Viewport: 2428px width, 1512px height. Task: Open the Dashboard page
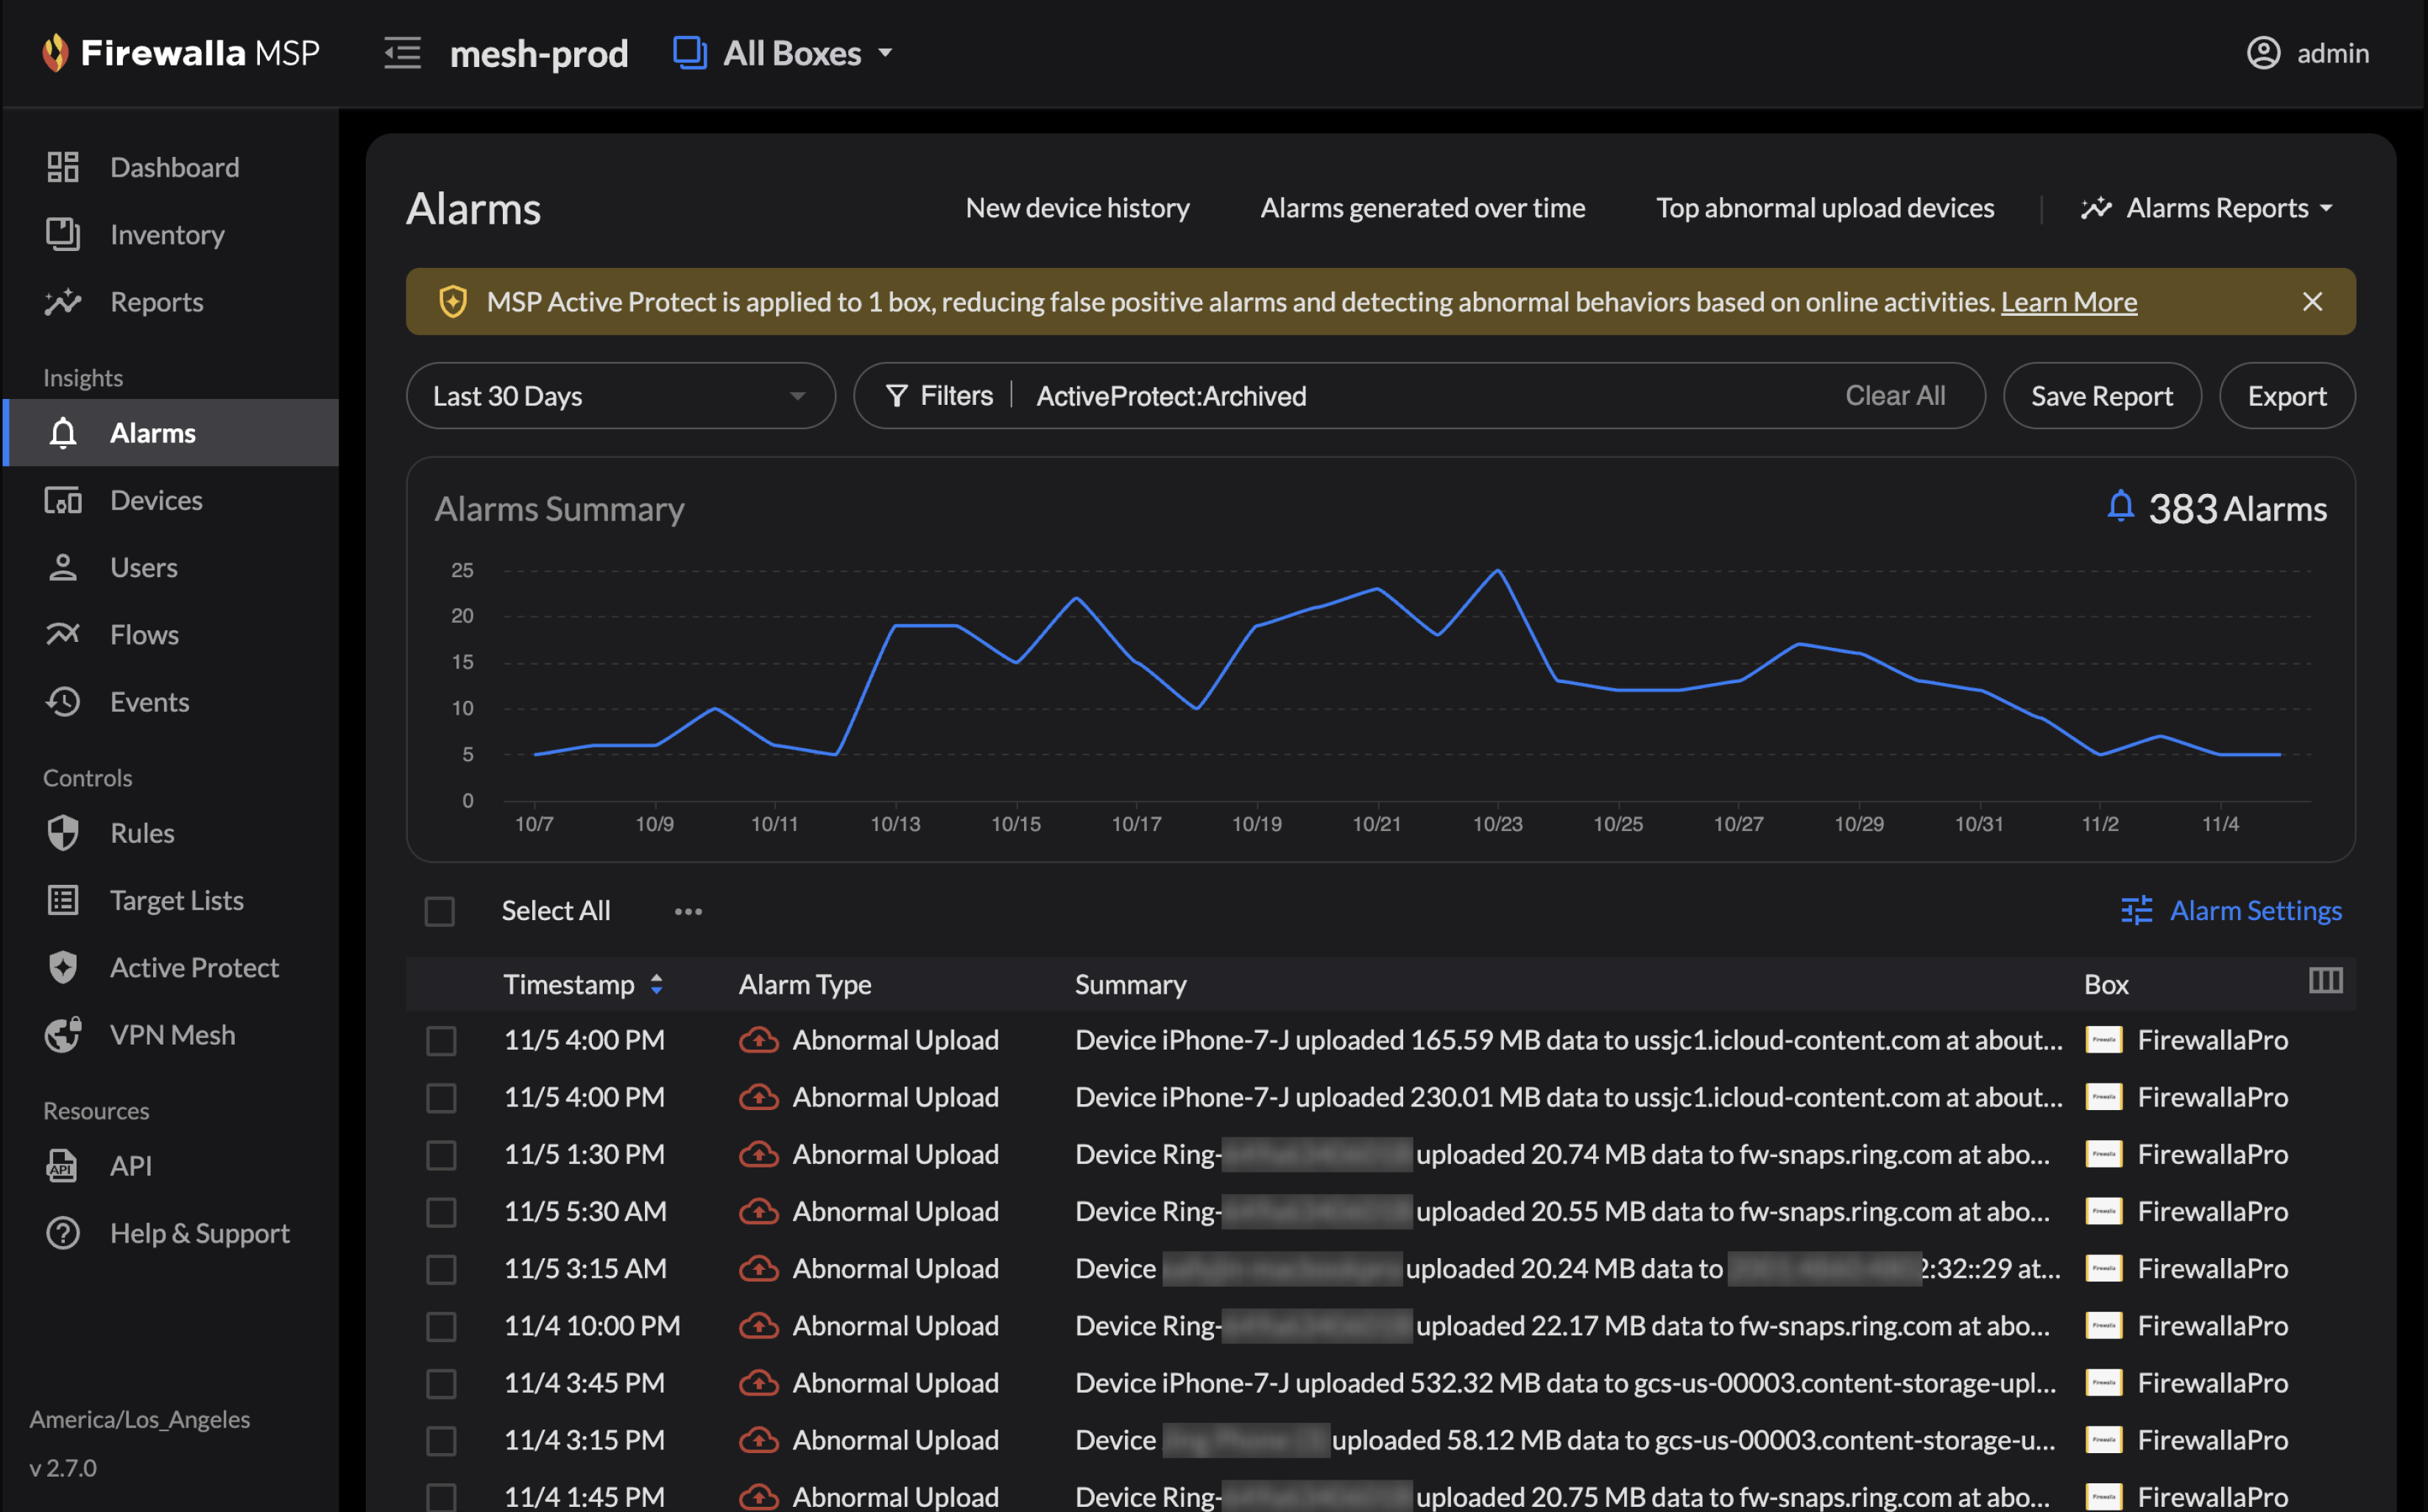click(174, 167)
